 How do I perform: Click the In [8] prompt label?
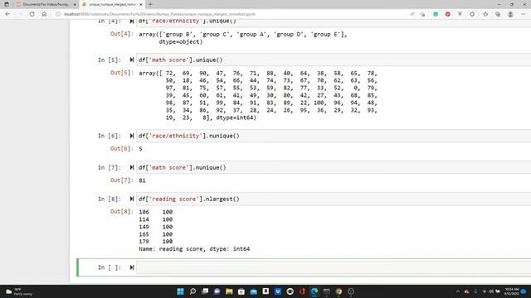point(110,199)
